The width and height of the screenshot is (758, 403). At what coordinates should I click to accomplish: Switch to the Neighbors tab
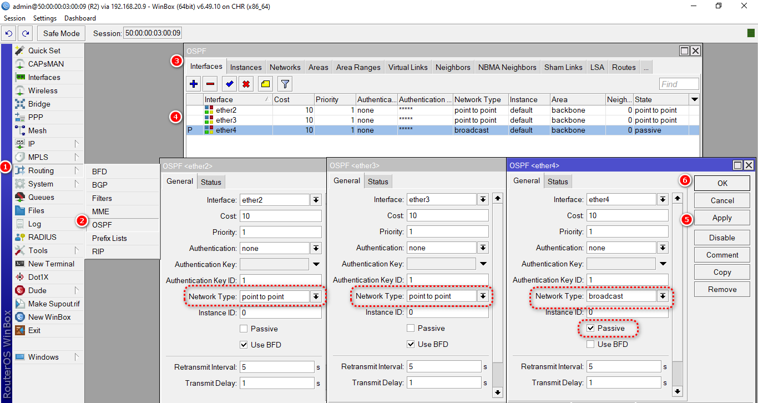click(x=453, y=67)
